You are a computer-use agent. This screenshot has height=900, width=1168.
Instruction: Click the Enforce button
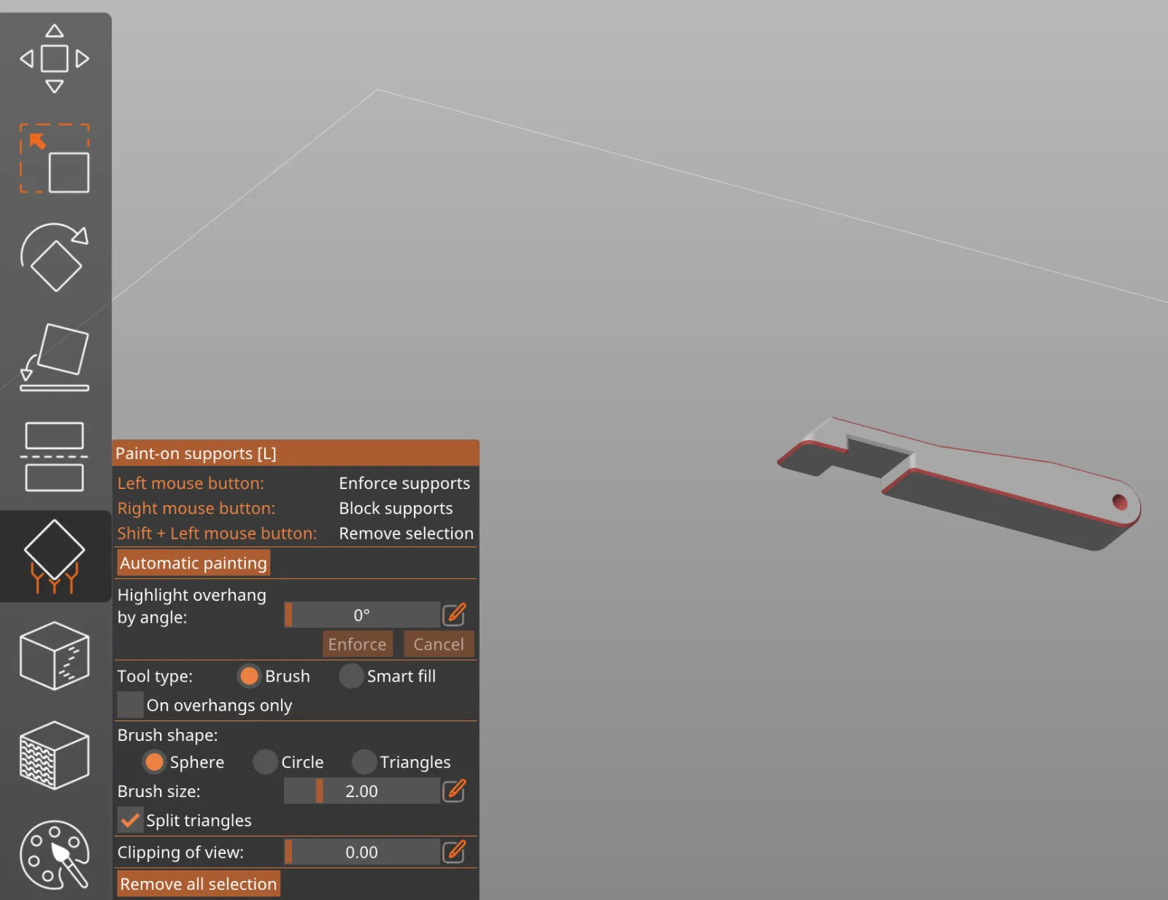[x=357, y=644]
